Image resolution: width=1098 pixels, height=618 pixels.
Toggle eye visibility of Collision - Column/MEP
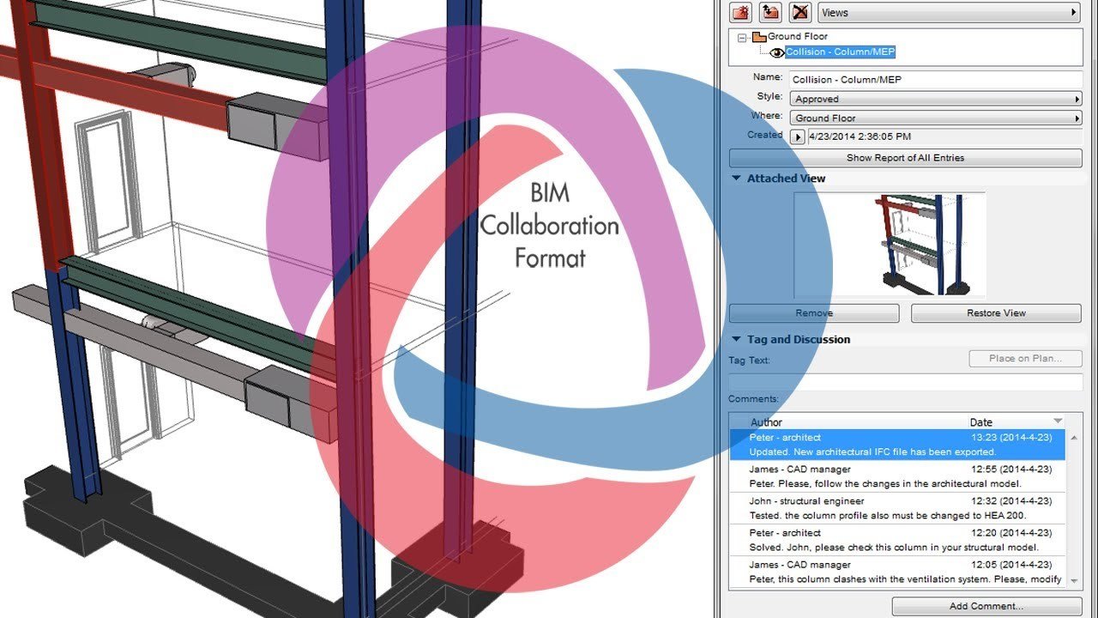pyautogui.click(x=777, y=52)
